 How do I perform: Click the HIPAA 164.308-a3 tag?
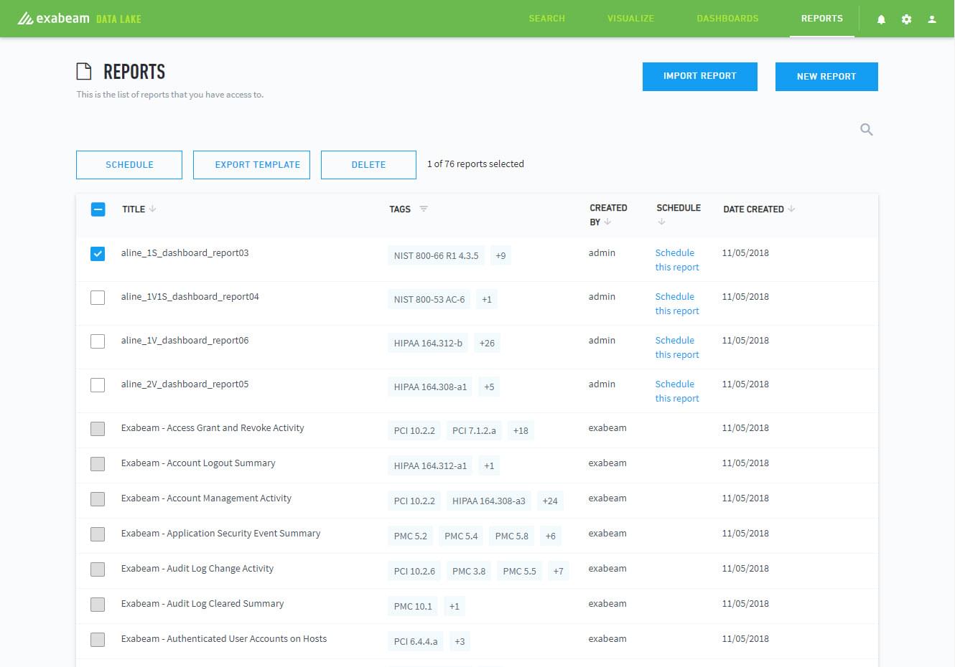pyautogui.click(x=489, y=501)
